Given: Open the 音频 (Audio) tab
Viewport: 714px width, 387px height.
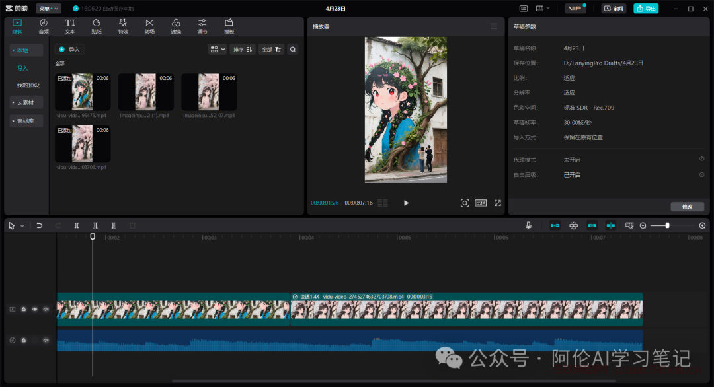Looking at the screenshot, I should coord(44,26).
